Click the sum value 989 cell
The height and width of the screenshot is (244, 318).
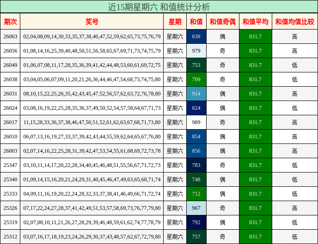(x=196, y=122)
